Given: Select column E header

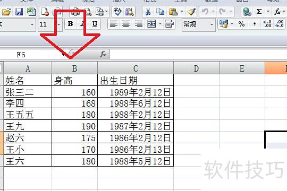Looking at the screenshot, I should 242,68.
